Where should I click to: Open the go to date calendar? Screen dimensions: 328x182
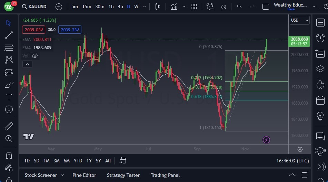(122, 161)
